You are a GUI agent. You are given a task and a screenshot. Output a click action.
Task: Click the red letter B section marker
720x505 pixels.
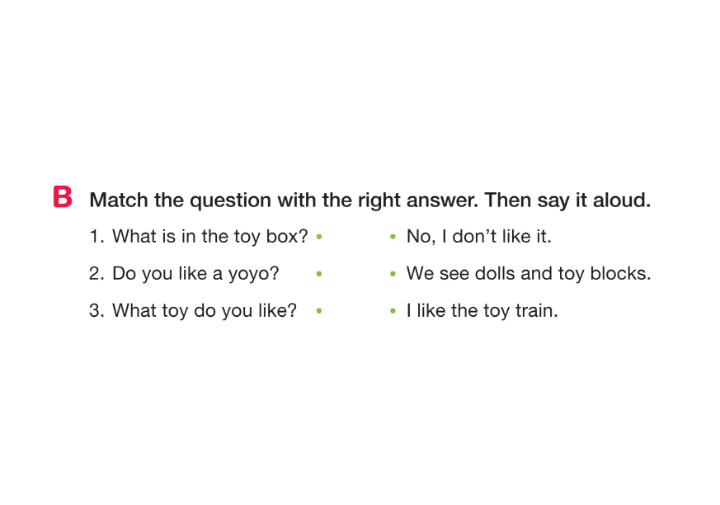[63, 198]
